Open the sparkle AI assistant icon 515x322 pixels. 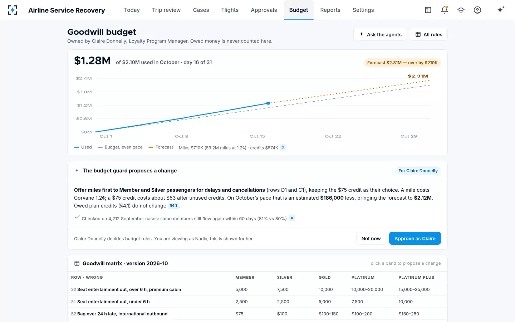coord(501,10)
